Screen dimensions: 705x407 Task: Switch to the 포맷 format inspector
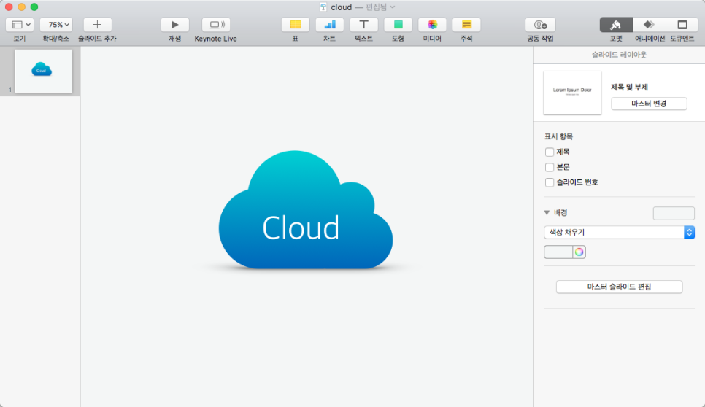pyautogui.click(x=616, y=25)
